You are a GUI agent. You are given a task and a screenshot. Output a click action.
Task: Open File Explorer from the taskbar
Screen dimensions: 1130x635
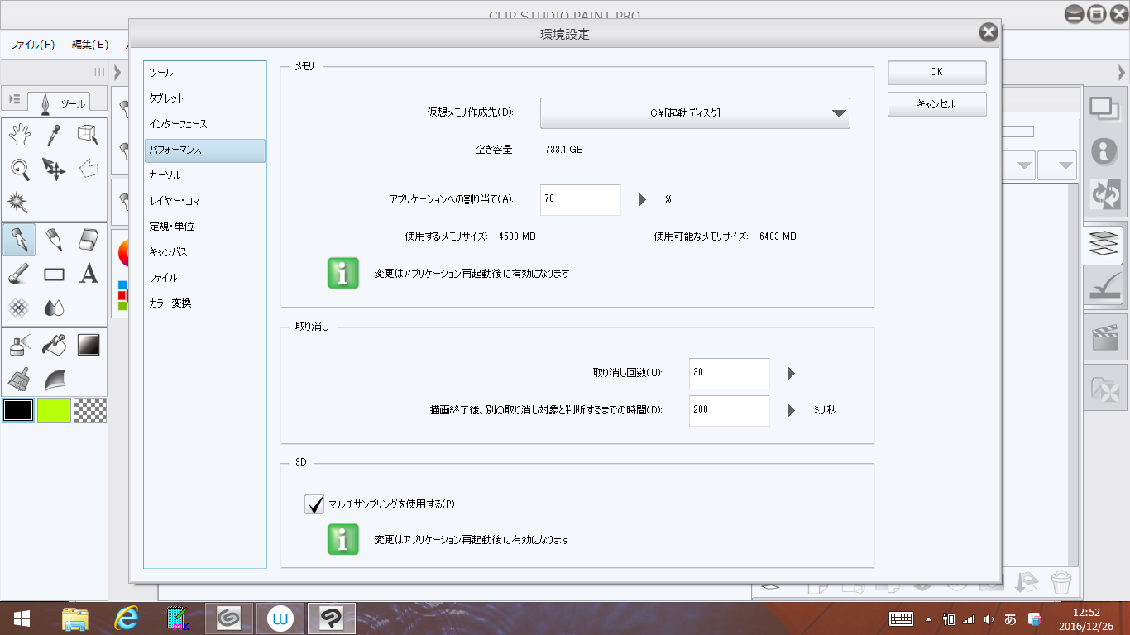(75, 618)
